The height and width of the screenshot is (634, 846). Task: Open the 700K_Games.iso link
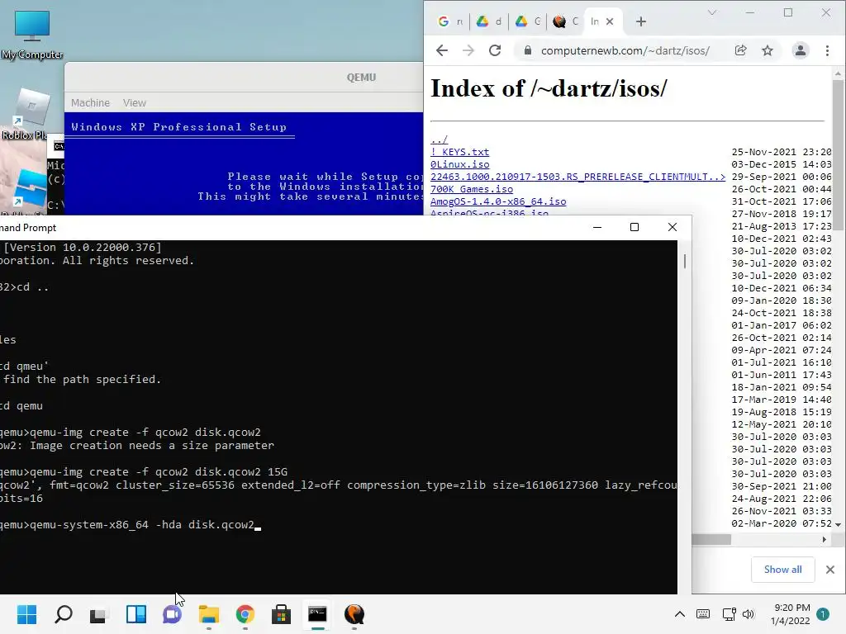click(x=472, y=189)
